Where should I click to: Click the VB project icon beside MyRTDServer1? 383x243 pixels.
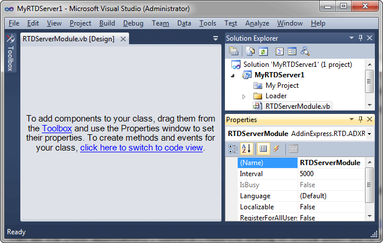pyautogui.click(x=247, y=75)
